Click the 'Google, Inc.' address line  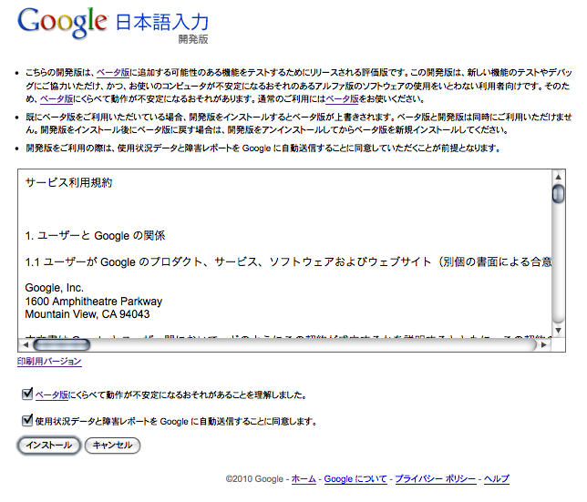pyautogui.click(x=55, y=288)
